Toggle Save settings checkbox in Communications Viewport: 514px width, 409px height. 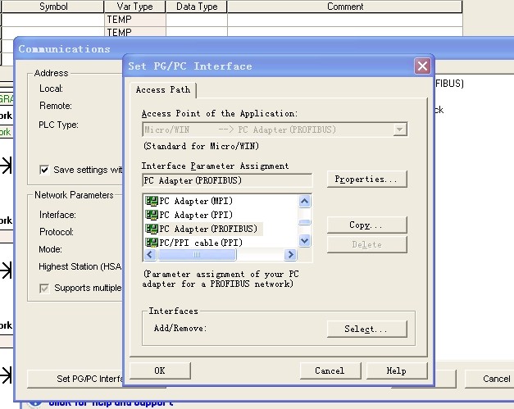44,170
